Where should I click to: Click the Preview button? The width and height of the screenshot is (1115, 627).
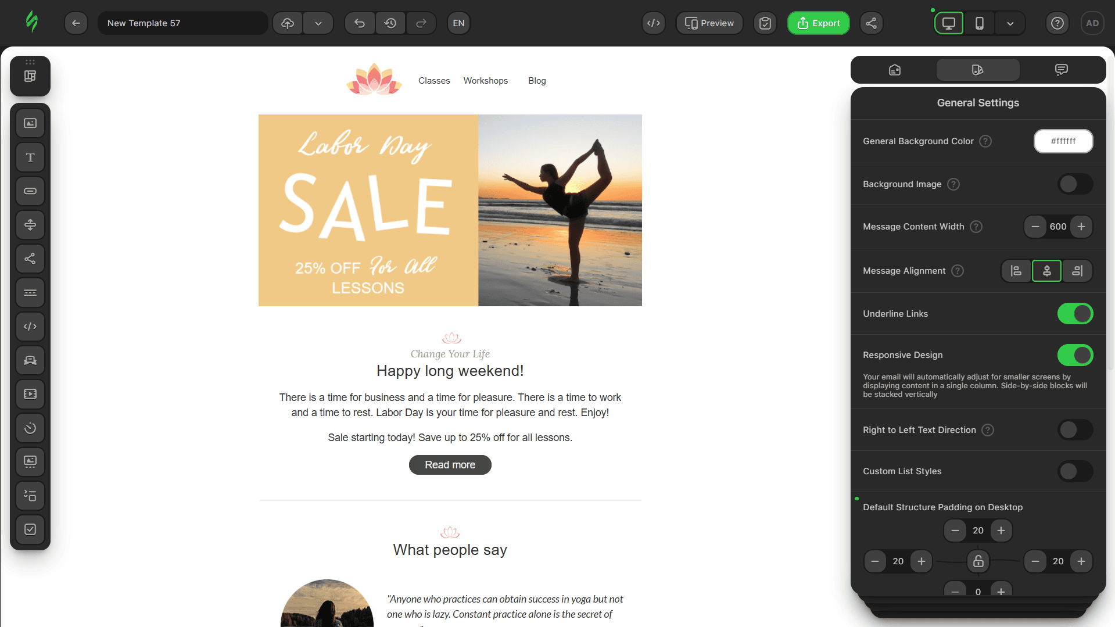[709, 23]
